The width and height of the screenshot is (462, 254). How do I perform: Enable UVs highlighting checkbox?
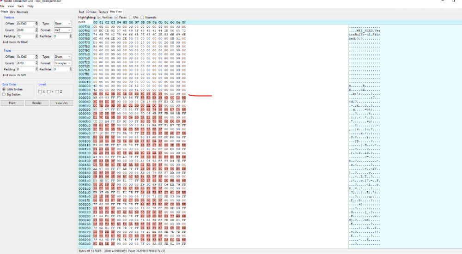[131, 18]
